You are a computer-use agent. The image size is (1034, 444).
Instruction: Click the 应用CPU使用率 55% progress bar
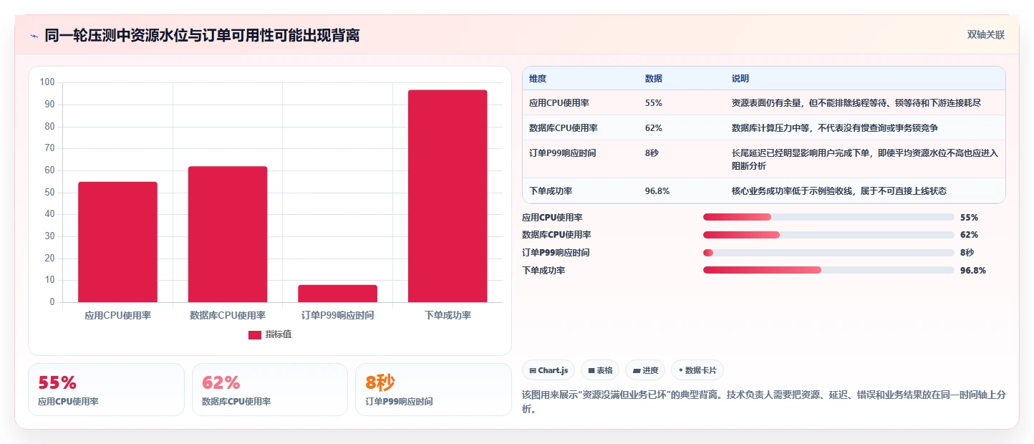click(x=828, y=217)
